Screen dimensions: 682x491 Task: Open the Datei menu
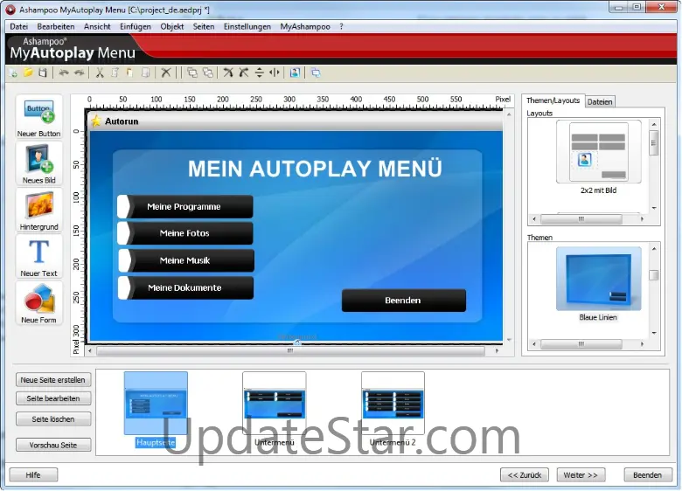click(x=18, y=26)
